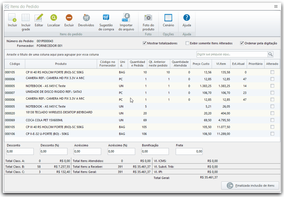Tick Alterado for CP II-E-32 U-FORTE row
This screenshot has height=197, width=284.
[272, 134]
